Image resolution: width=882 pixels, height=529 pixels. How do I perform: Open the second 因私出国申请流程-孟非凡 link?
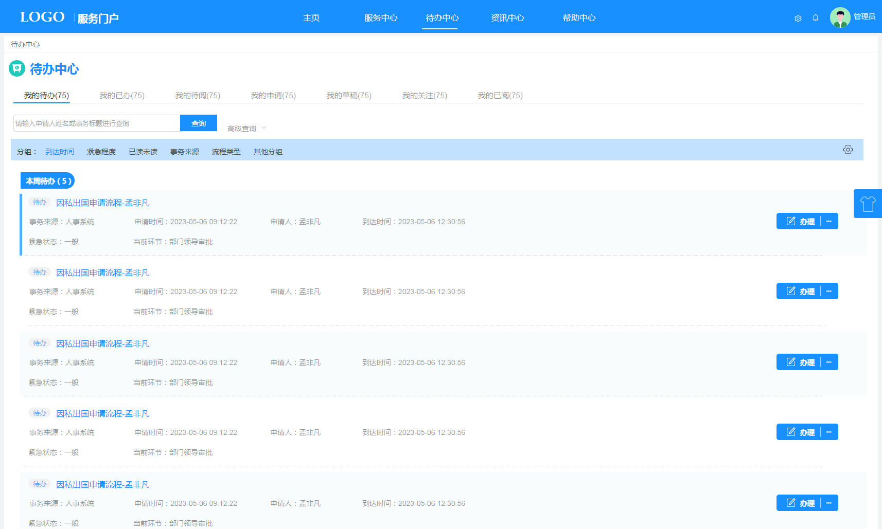coord(103,273)
